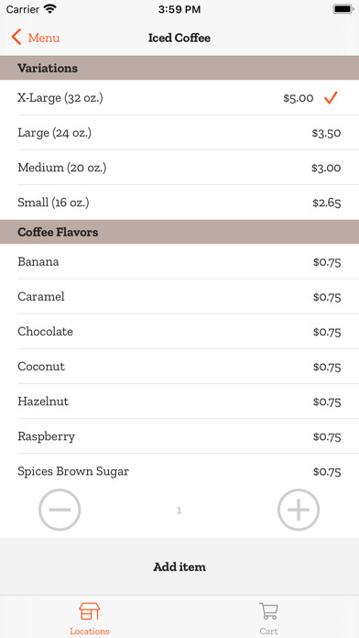This screenshot has width=359, height=638.
Task: Toggle the Coconut flavor option
Action: click(179, 367)
